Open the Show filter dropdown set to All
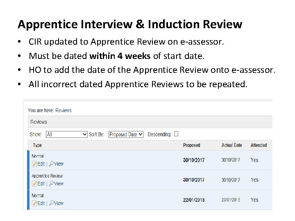The width and height of the screenshot is (295, 221). (x=66, y=134)
